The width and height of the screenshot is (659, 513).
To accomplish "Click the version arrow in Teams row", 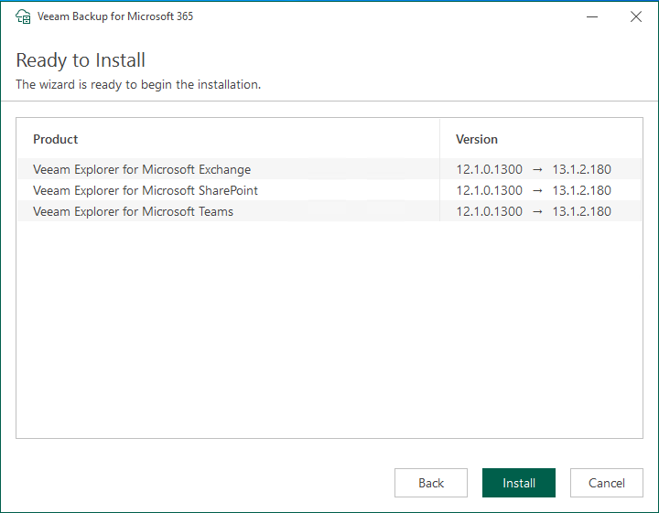I will [x=537, y=211].
